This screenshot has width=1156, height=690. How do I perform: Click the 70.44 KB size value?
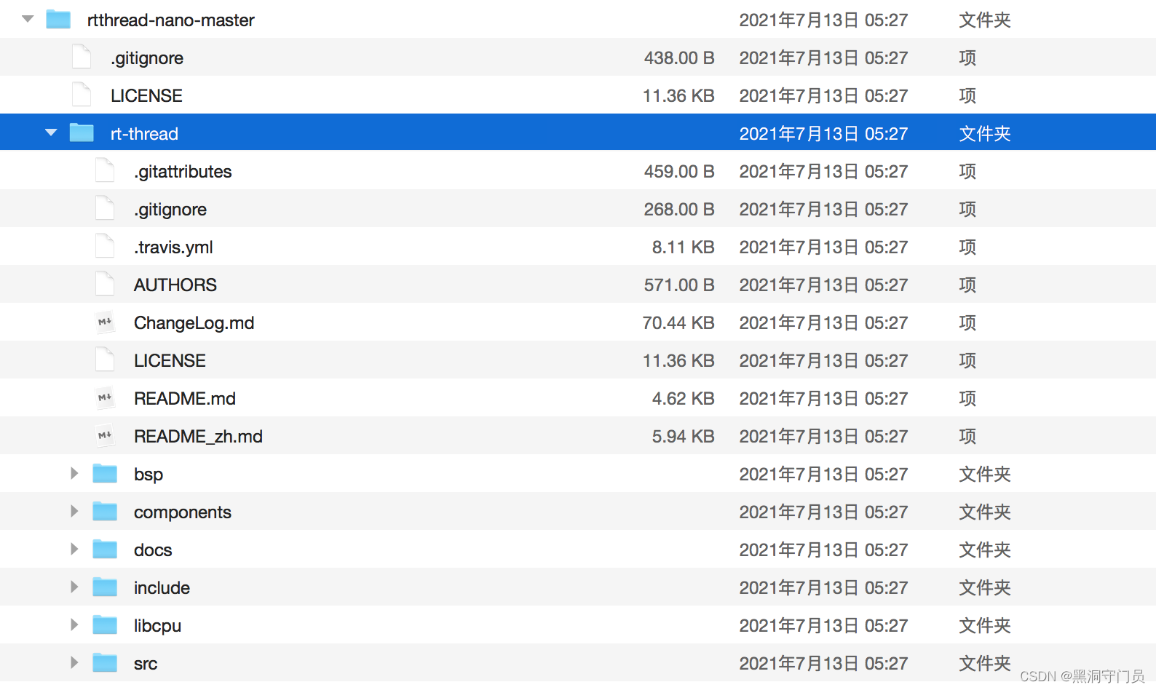[678, 323]
